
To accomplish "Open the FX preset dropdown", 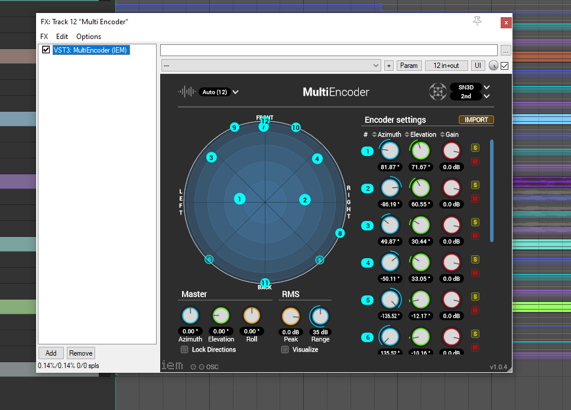I will [271, 66].
